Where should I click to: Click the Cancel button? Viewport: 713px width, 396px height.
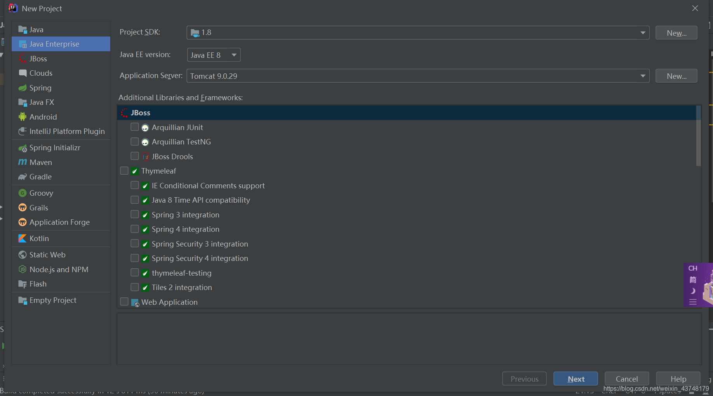click(627, 379)
